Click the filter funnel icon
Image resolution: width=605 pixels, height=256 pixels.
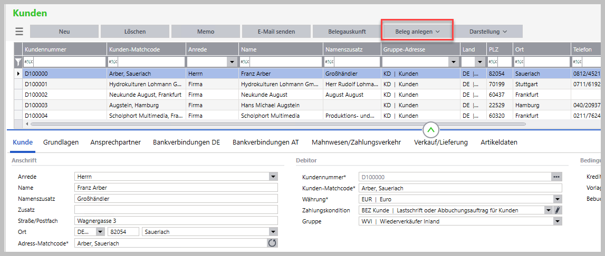tap(18, 62)
